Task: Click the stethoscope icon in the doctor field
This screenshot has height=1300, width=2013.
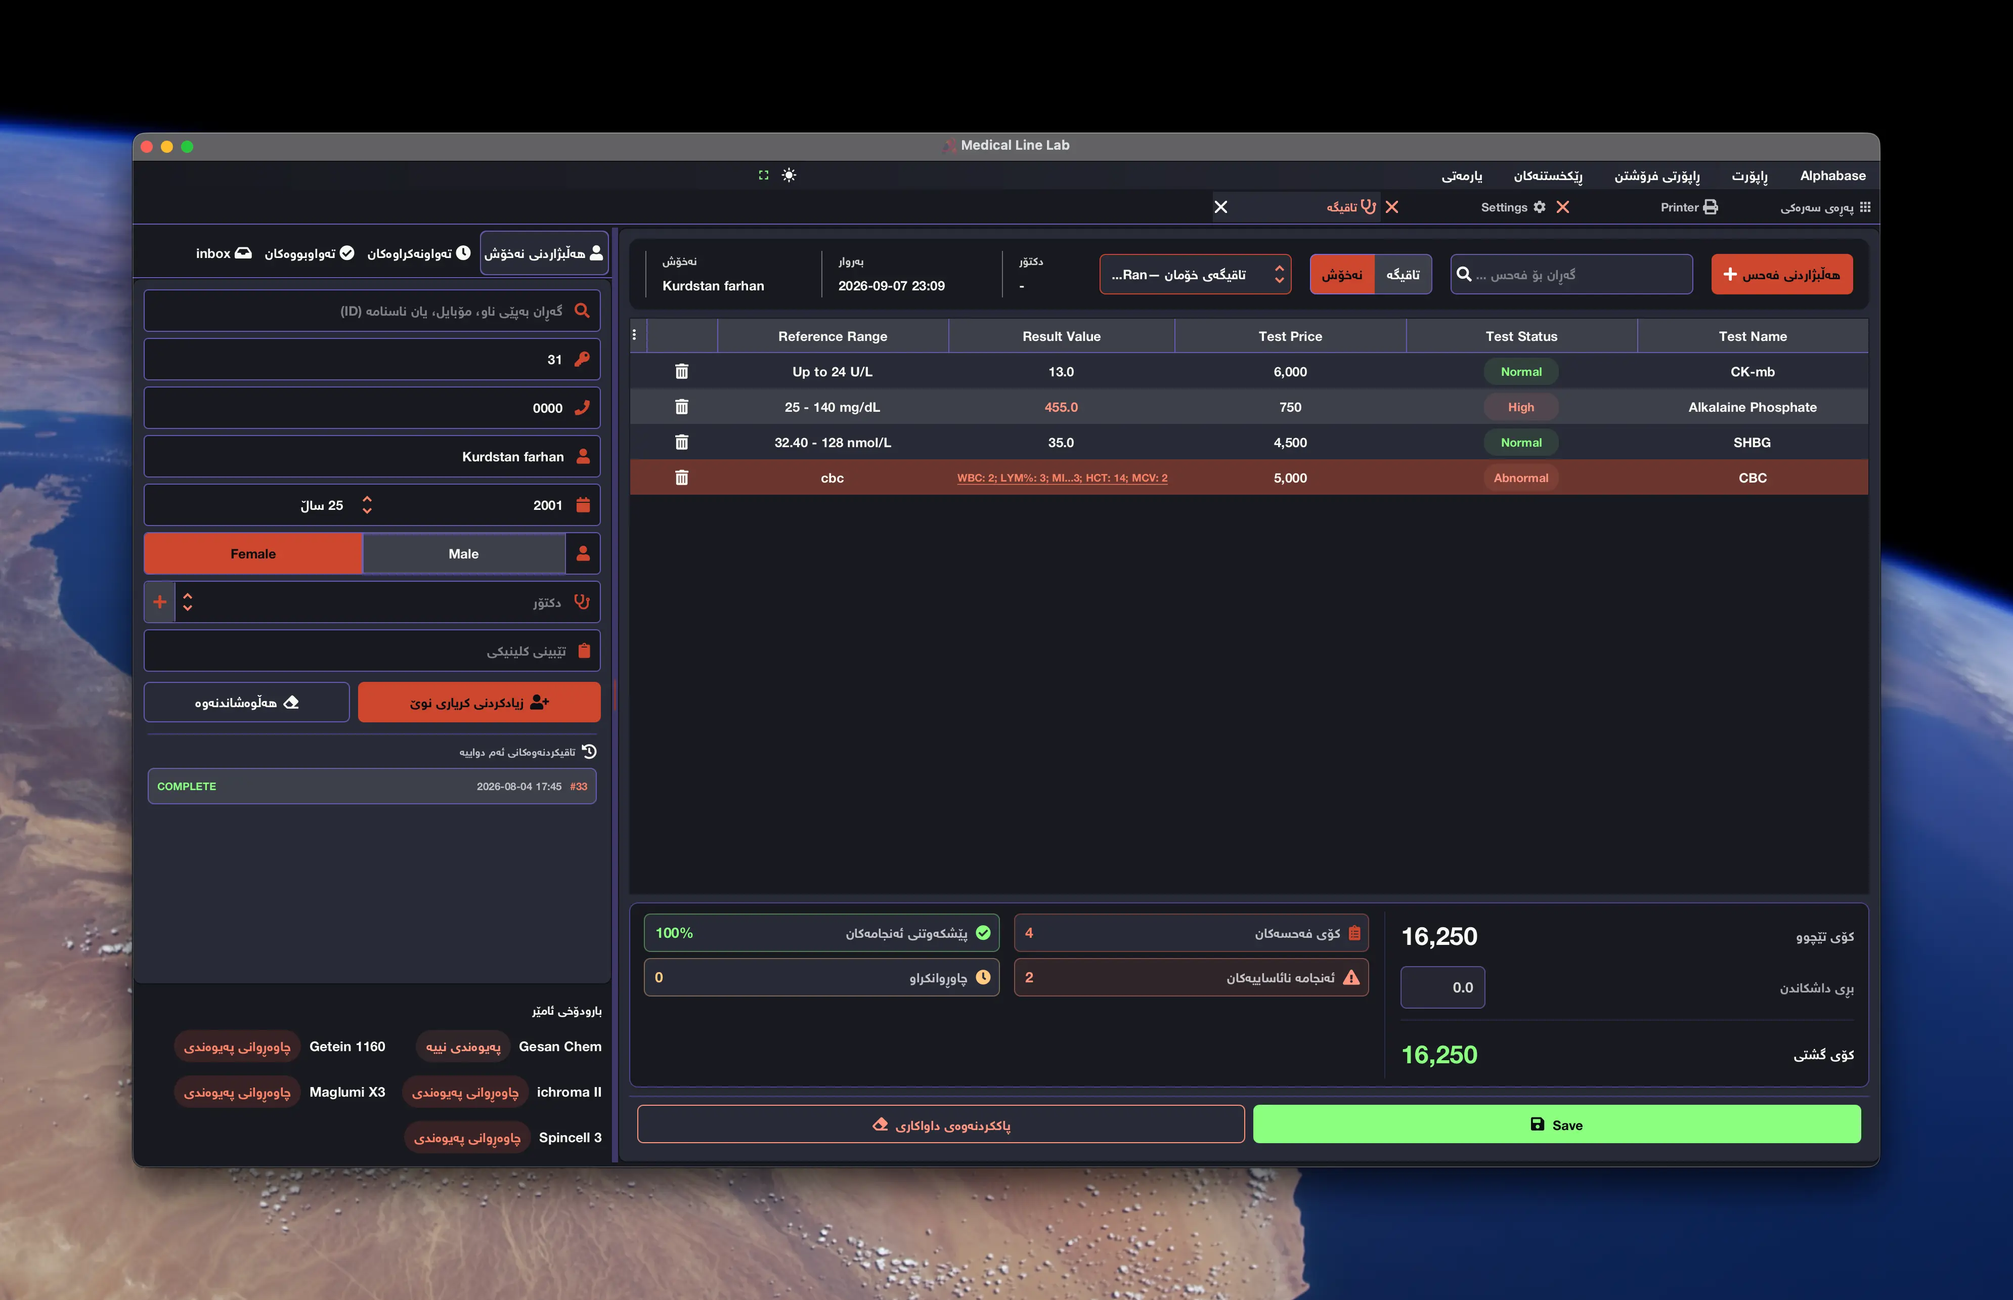Action: (x=582, y=602)
